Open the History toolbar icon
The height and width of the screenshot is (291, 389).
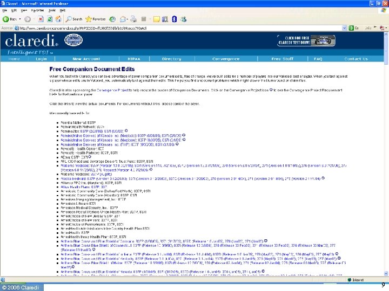[112, 19]
